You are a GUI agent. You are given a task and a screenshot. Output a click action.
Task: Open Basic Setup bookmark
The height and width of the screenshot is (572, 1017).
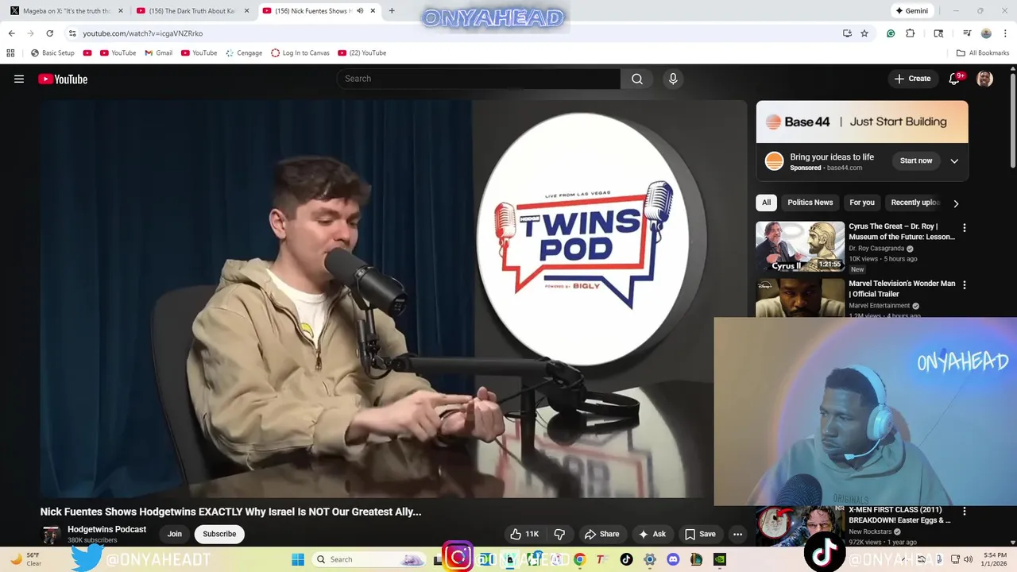point(52,53)
